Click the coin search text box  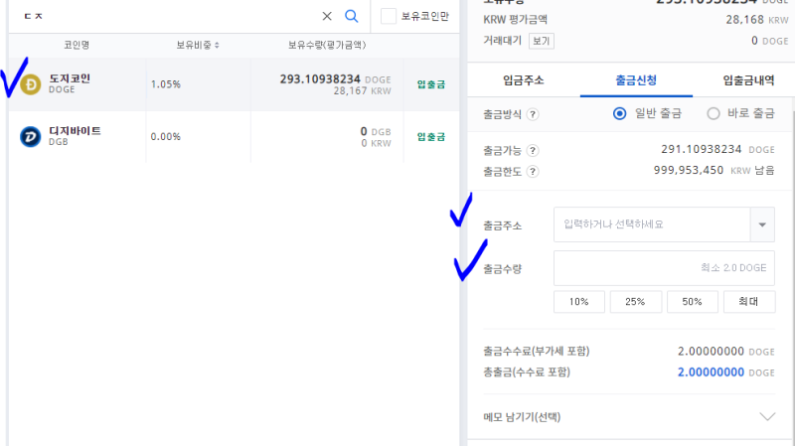[x=167, y=16]
